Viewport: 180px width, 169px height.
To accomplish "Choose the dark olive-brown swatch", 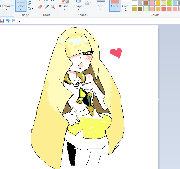I will pyautogui.click(x=140, y=9).
